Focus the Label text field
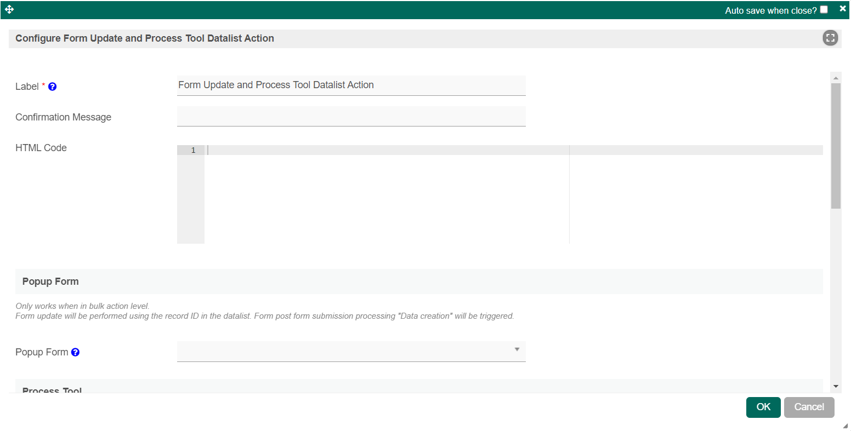The height and width of the screenshot is (431, 851). [x=351, y=85]
